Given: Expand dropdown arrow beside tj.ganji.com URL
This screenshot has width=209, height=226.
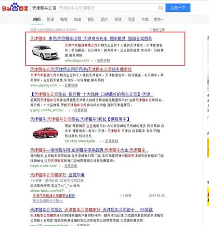Looking at the screenshot, I should [x=69, y=110].
